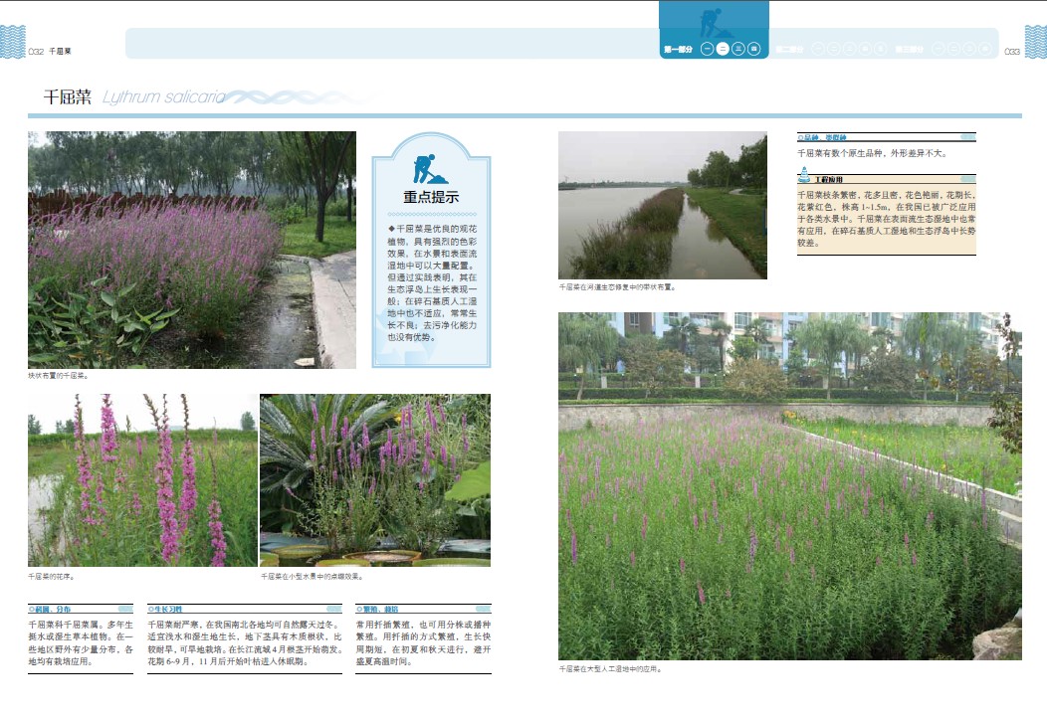Click the small flask icon beside 工程应用
Image resolution: width=1047 pixels, height=722 pixels.
[x=804, y=177]
